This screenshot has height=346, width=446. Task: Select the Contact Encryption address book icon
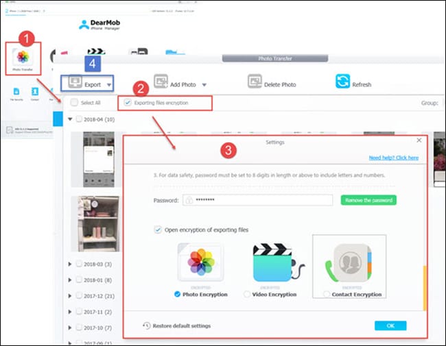click(349, 262)
